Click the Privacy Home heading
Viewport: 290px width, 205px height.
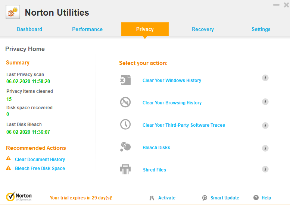click(25, 49)
